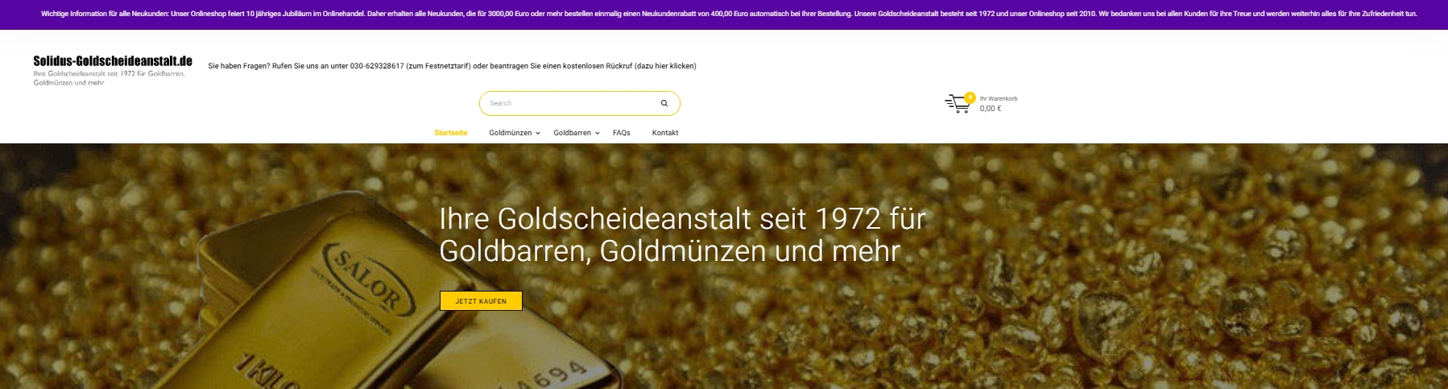Expand the Goldbarren dropdown chevron
The width and height of the screenshot is (1448, 389).
tap(598, 133)
